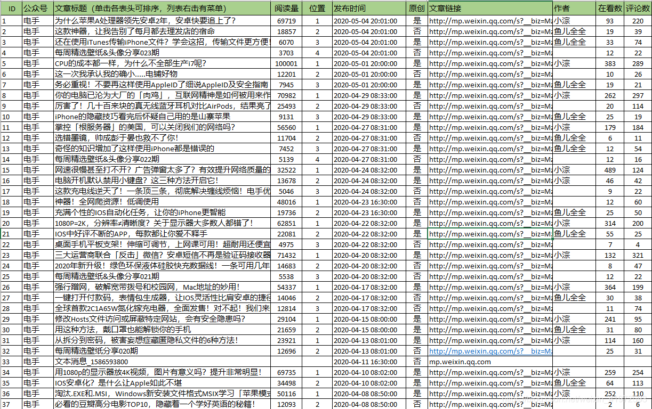Click the read count 50116
The image size is (652, 409).
click(x=287, y=394)
